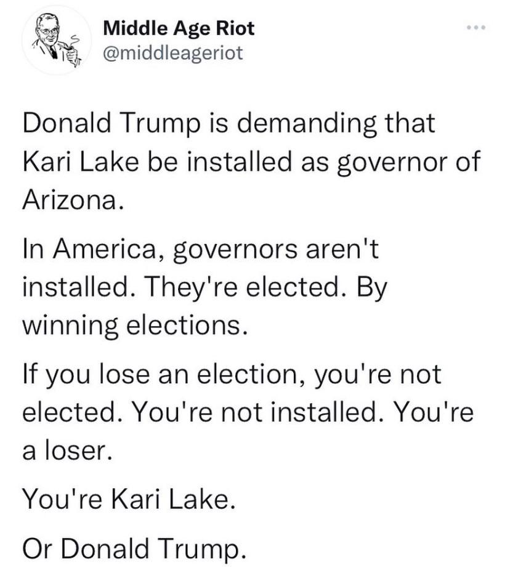Open the three-dot more options menu
Screen dimensions: 510x567
pyautogui.click(x=475, y=28)
